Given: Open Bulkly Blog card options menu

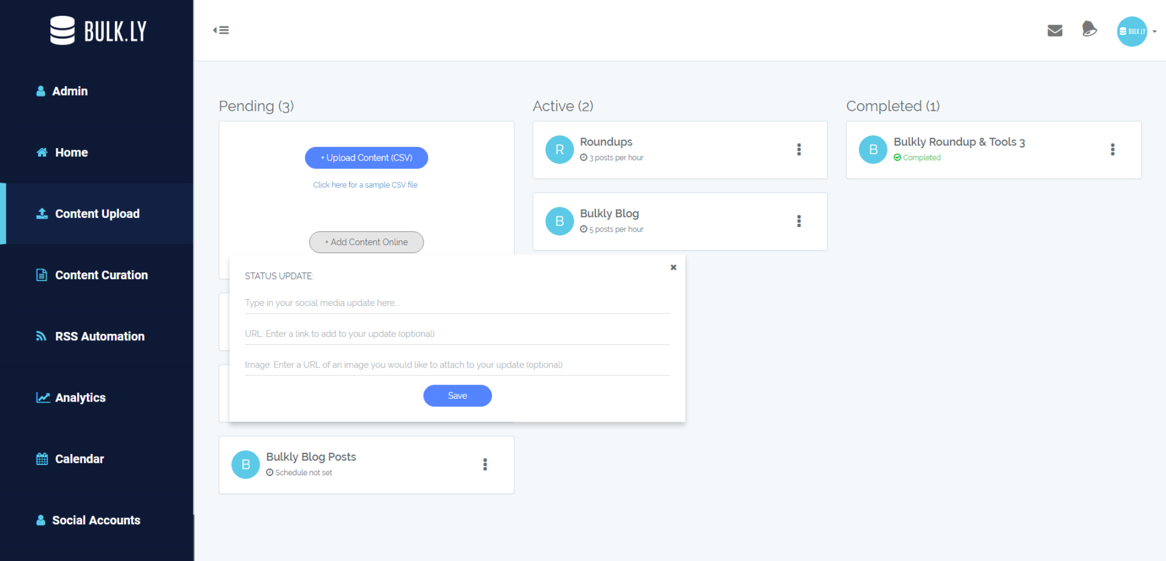Looking at the screenshot, I should coord(799,221).
